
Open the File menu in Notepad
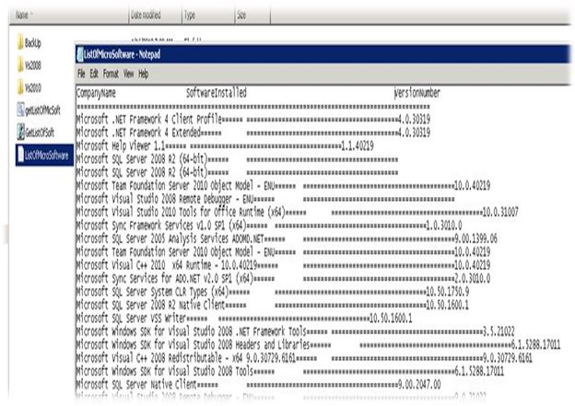point(81,74)
